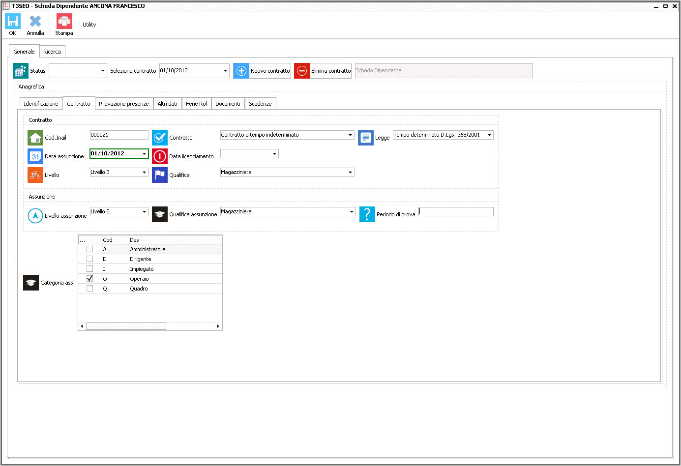Open the Contratto type dropdown

(350, 135)
